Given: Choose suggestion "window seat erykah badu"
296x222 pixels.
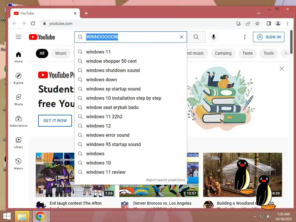Looking at the screenshot, I should click(x=131, y=108).
